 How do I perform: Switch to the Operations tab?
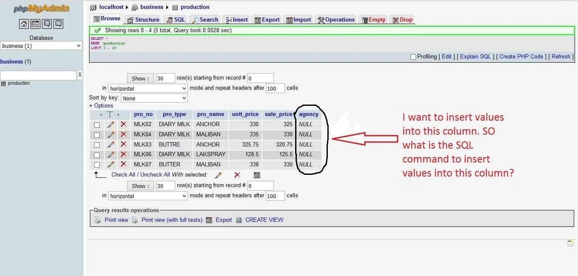(336, 20)
